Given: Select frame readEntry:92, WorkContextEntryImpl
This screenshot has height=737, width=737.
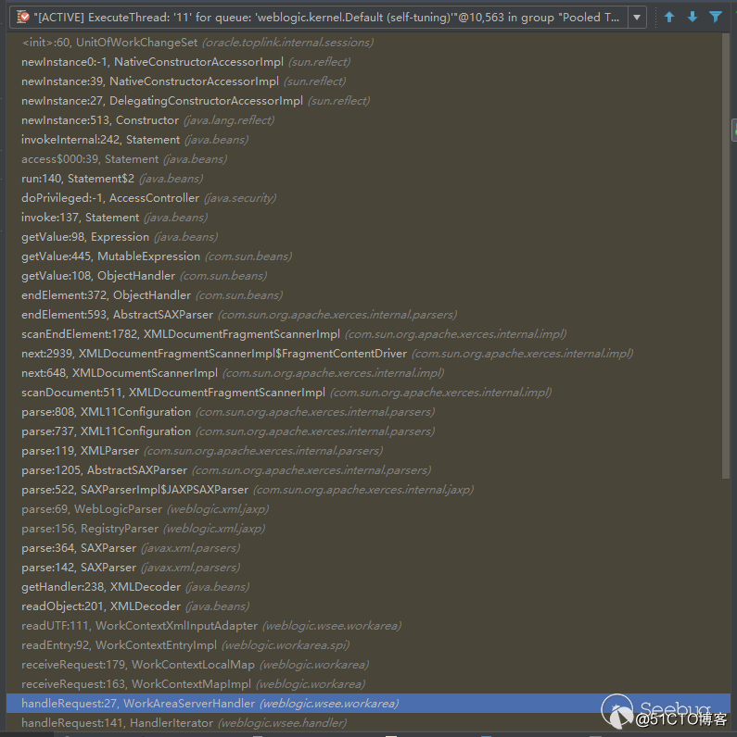Looking at the screenshot, I should [x=368, y=645].
